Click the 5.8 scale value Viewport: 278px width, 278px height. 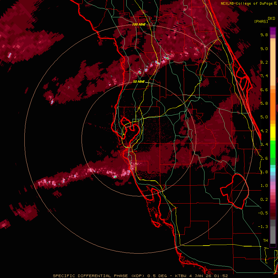click(x=264, y=103)
